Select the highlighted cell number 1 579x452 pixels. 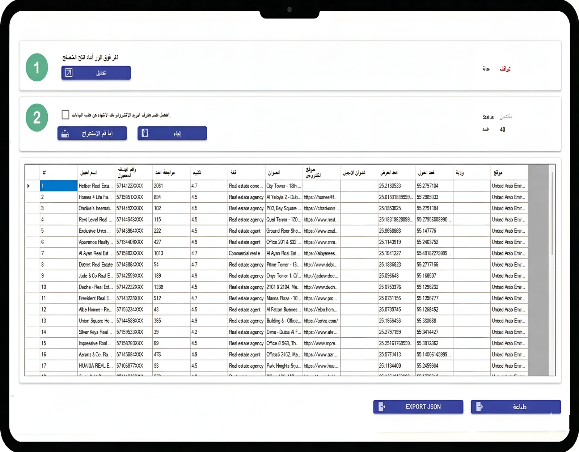[58, 186]
